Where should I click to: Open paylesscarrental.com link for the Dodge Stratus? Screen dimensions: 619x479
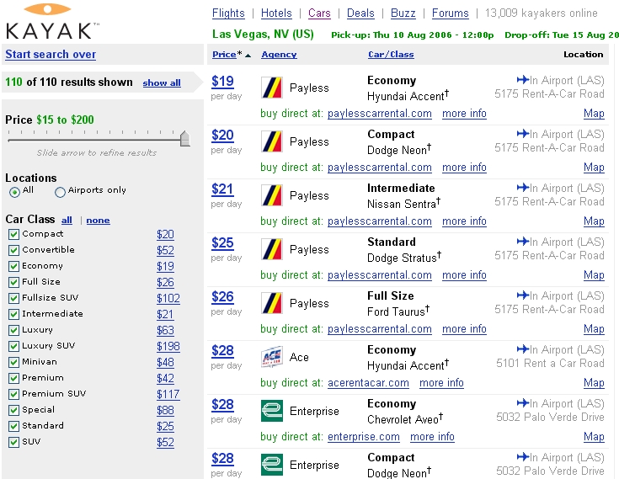click(x=379, y=275)
